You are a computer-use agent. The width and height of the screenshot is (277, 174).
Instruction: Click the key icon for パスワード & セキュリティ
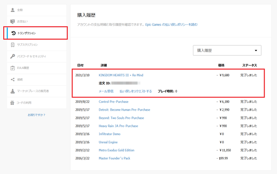coord(12,56)
